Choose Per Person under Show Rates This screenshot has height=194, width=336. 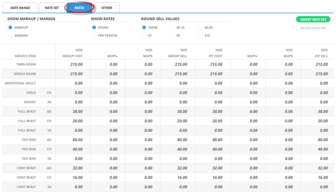[x=94, y=35]
